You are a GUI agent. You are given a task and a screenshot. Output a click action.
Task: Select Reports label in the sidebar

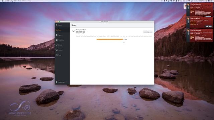tap(60, 35)
